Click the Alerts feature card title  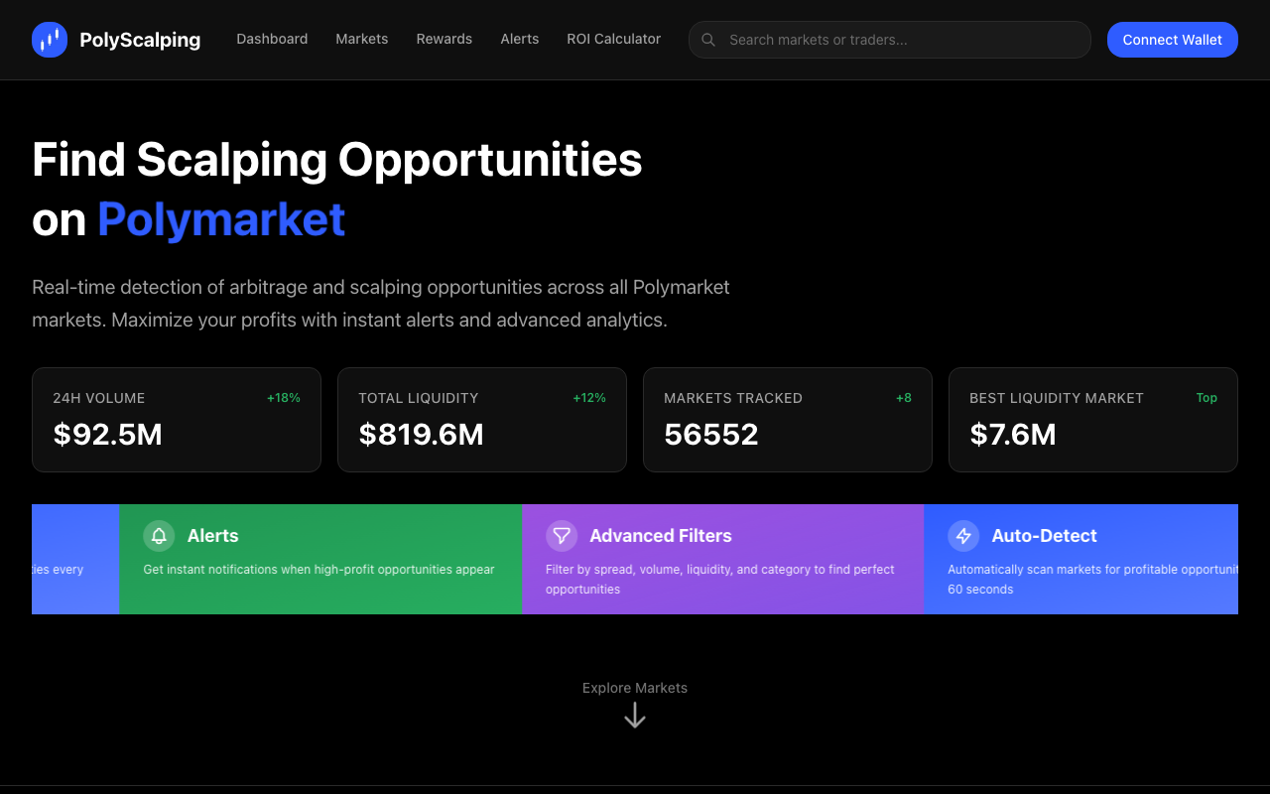click(x=213, y=536)
